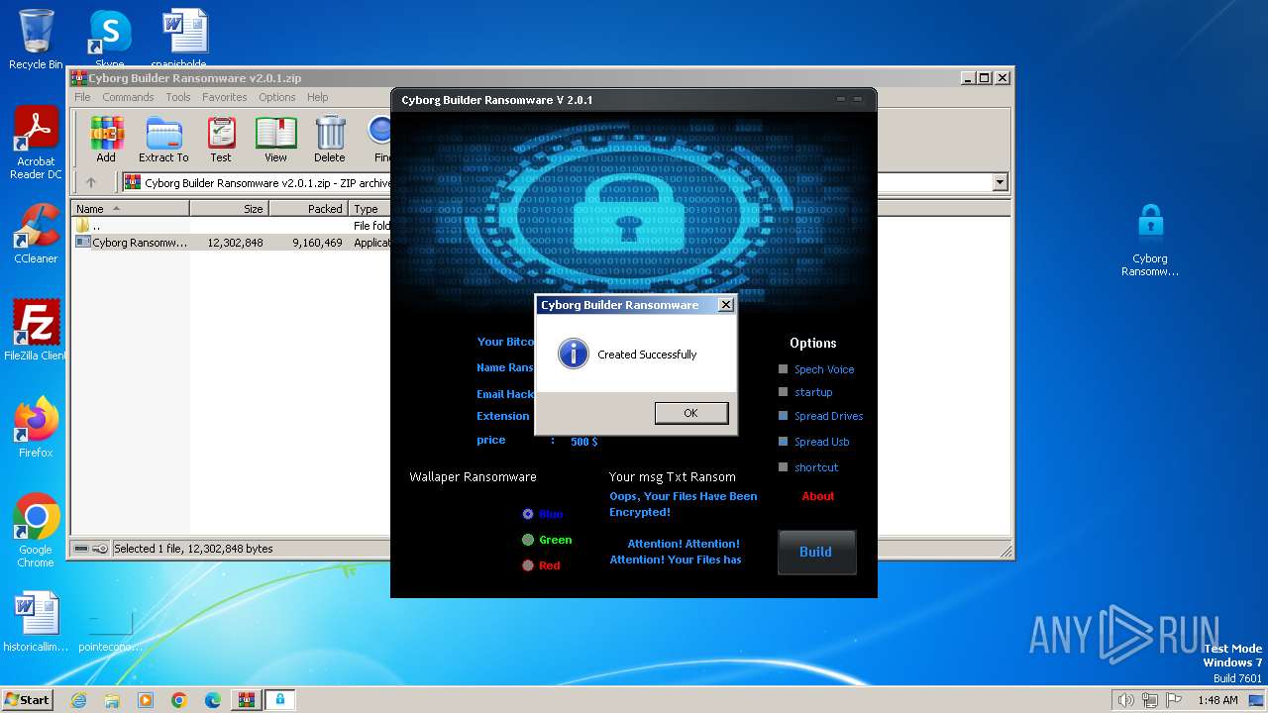Image resolution: width=1268 pixels, height=713 pixels.
Task: Click the WinRAR Delete toolbar icon
Action: [330, 139]
